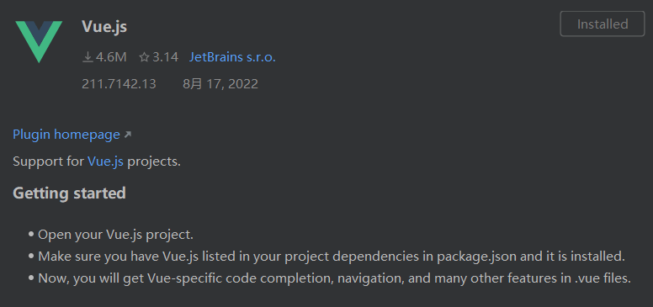The width and height of the screenshot is (653, 307).
Task: Open the Plugin homepage link
Action: coord(66,135)
